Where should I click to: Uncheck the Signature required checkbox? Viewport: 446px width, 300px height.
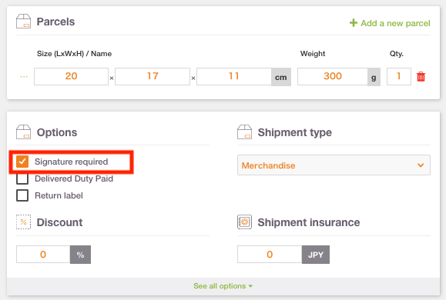point(22,162)
